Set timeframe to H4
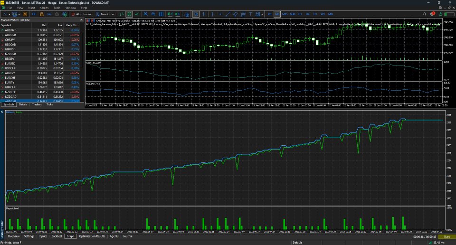This screenshot has width=456, height=245. click(x=308, y=14)
